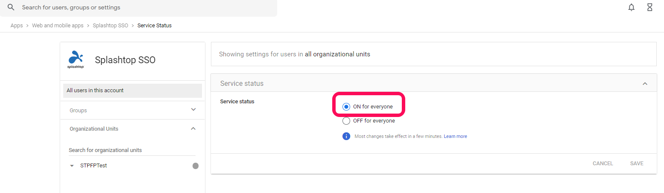The height and width of the screenshot is (193, 664).
Task: Click the Splashtop logo icon
Action: coord(76,59)
